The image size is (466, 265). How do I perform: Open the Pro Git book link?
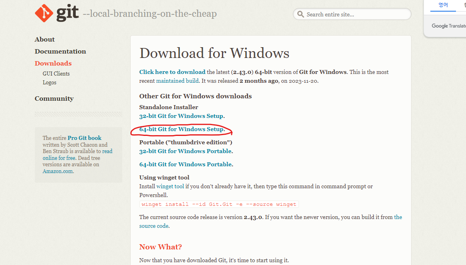click(85, 138)
